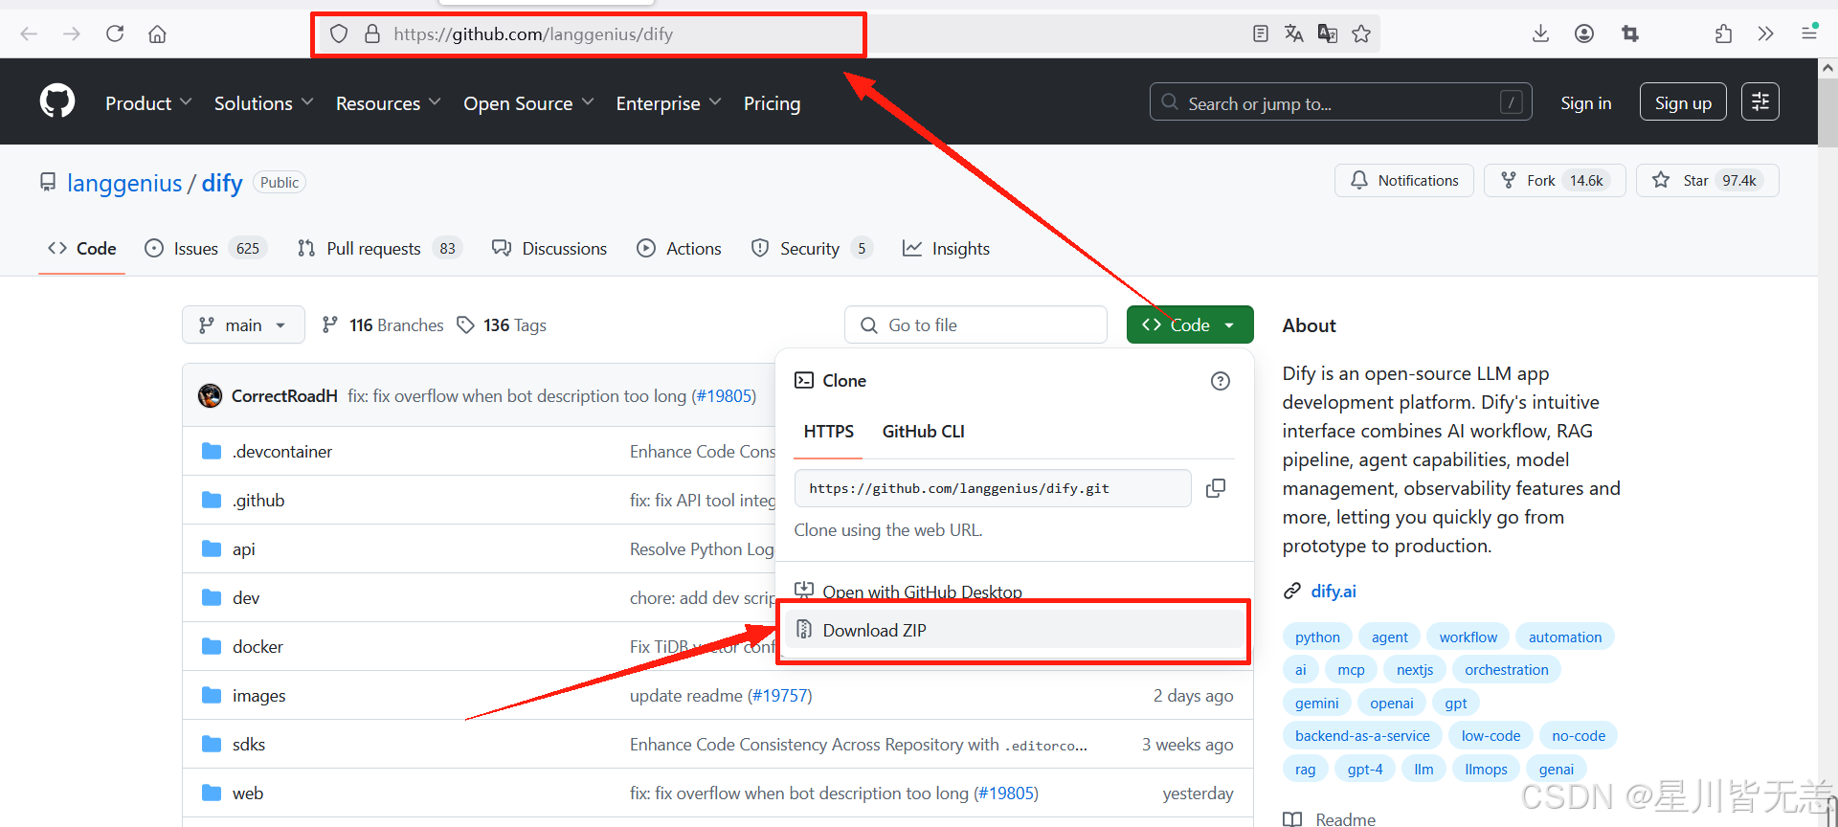Switch to the Security tab

point(811,248)
